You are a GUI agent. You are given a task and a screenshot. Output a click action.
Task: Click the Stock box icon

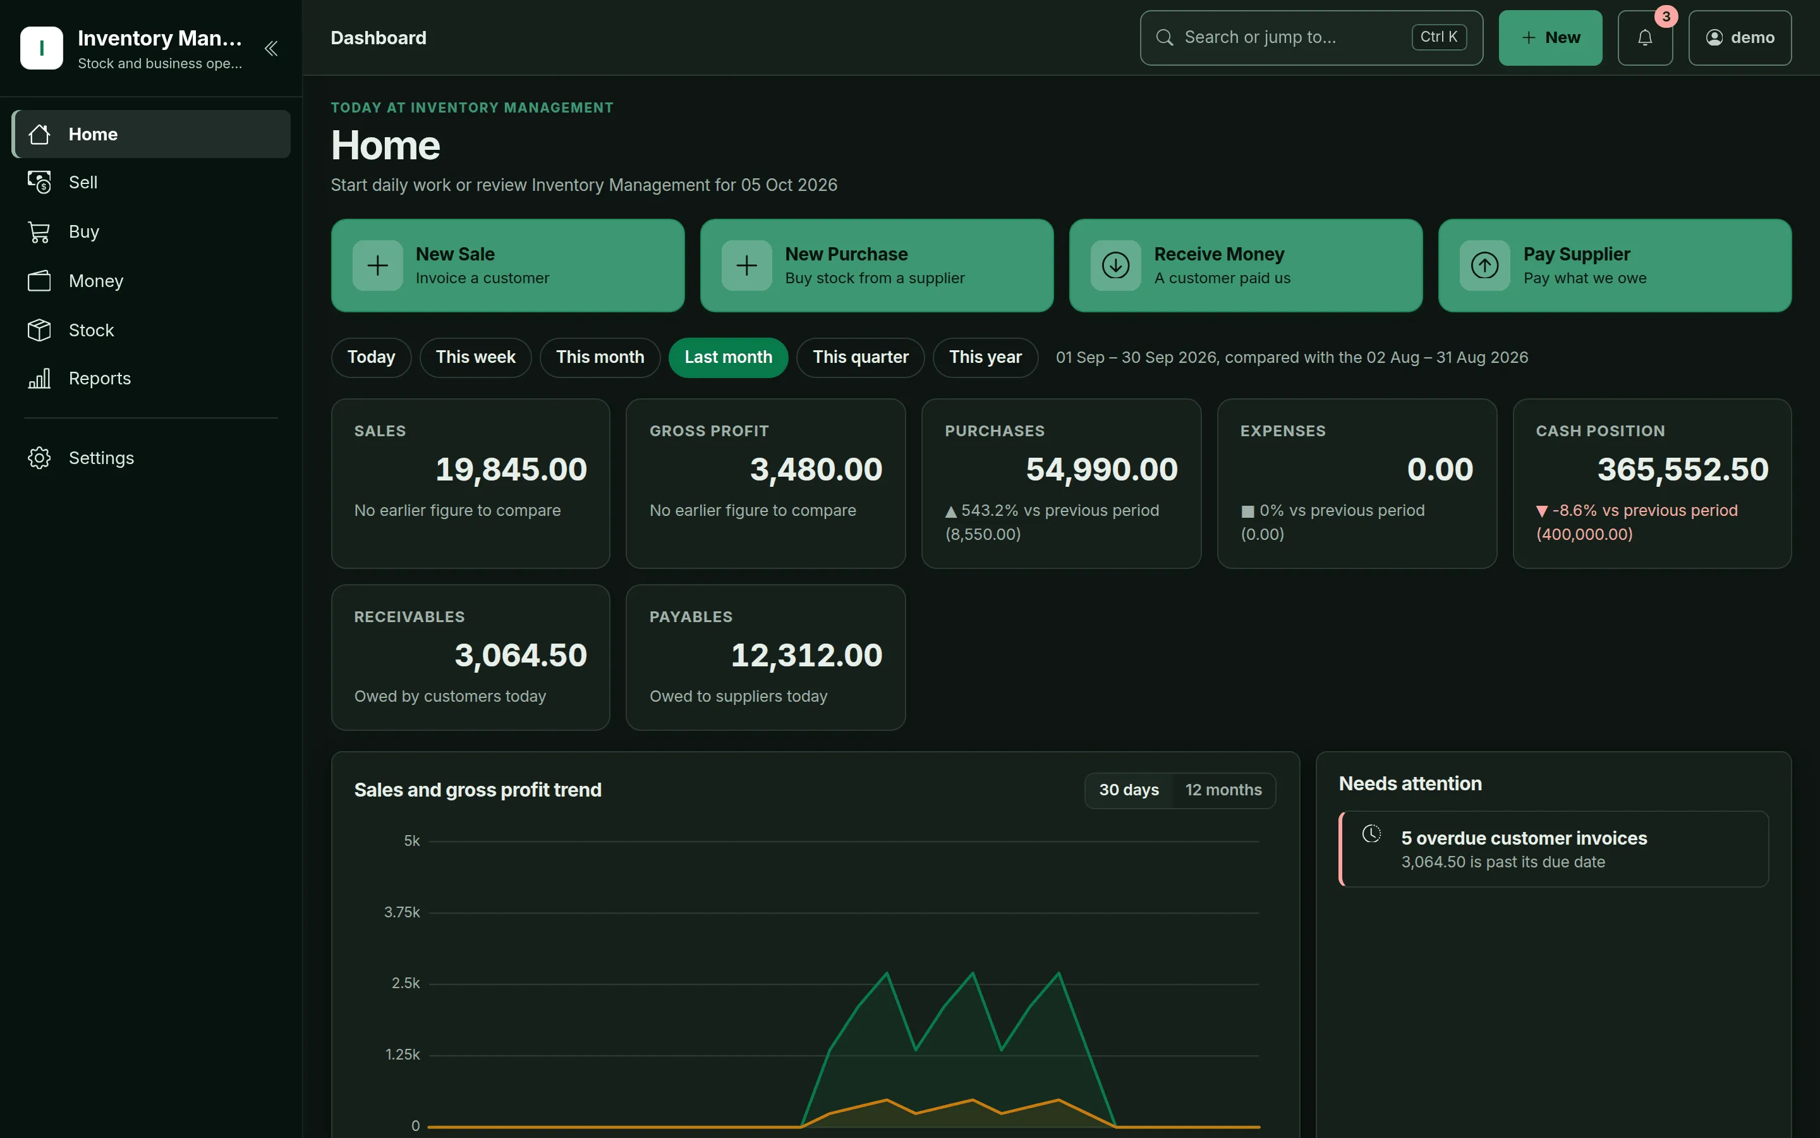click(39, 329)
